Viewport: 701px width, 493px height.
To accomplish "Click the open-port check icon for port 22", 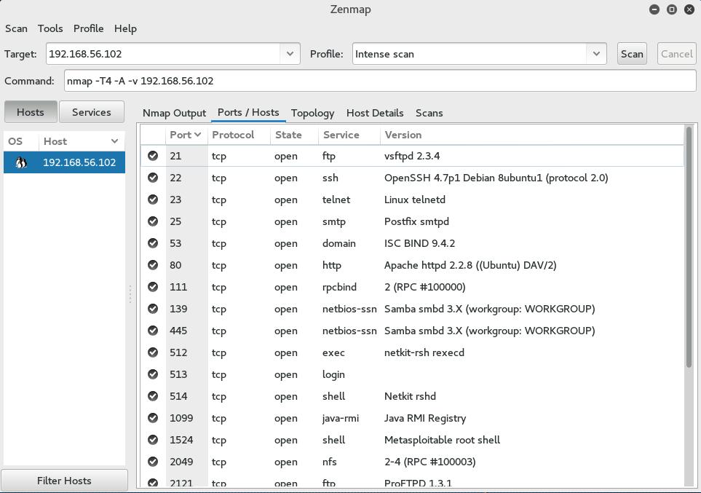I will point(153,178).
